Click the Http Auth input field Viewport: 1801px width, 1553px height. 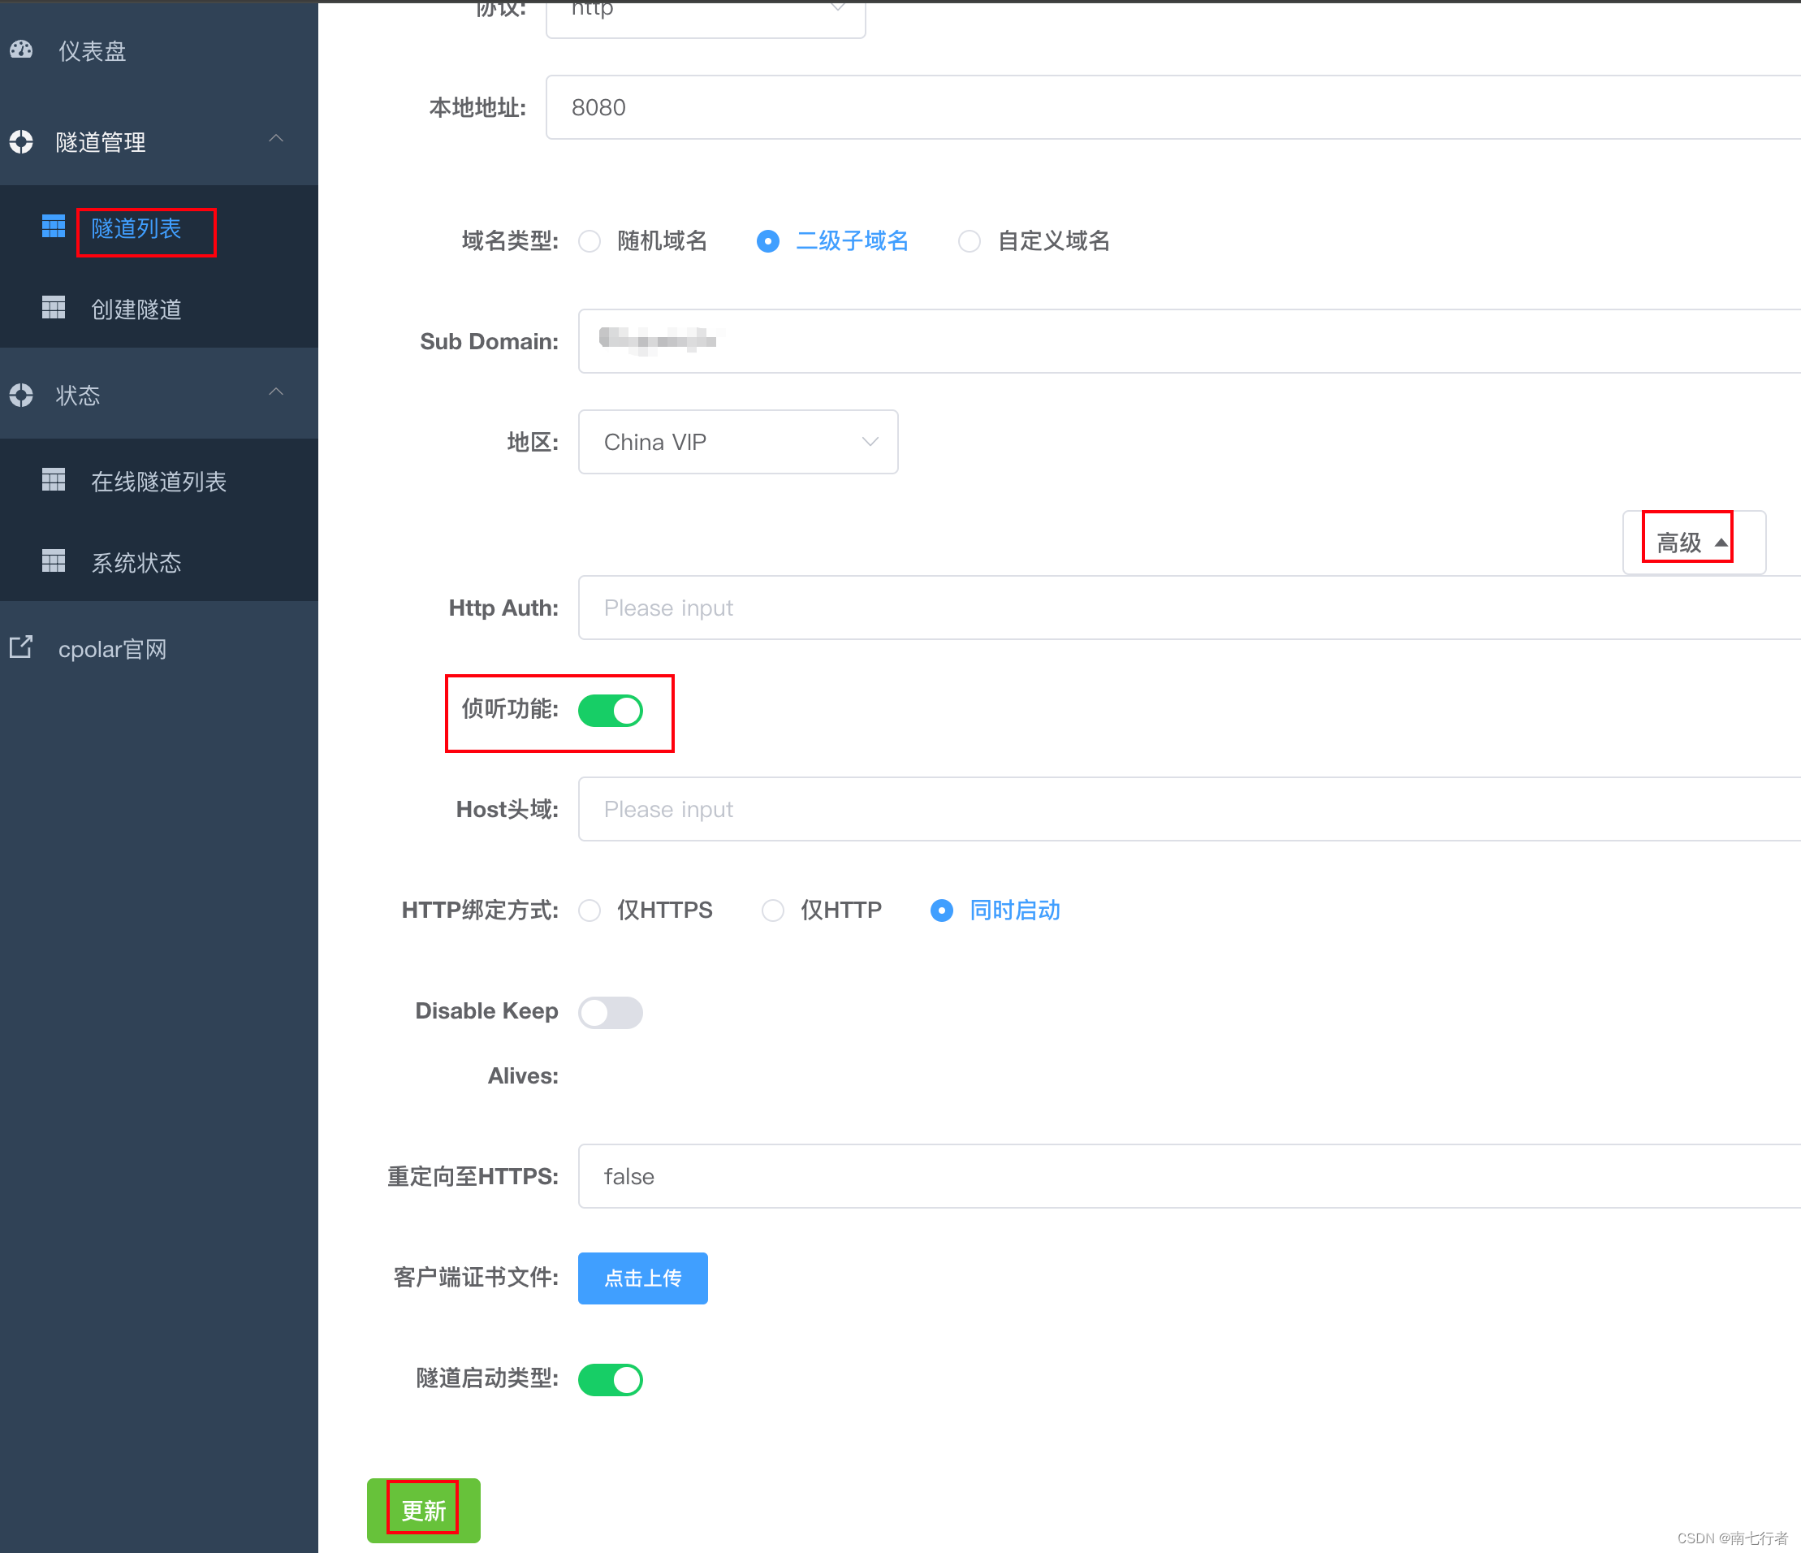(1189, 607)
